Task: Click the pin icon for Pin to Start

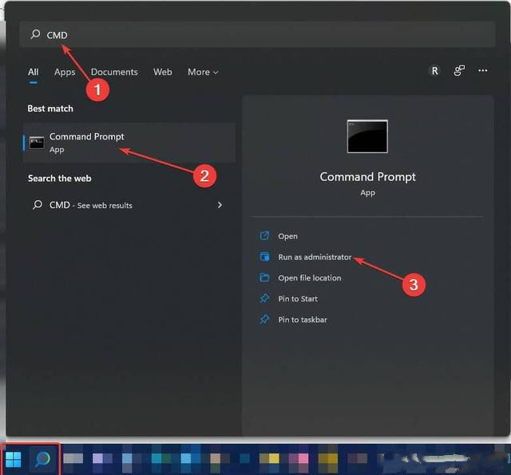Action: pyautogui.click(x=264, y=298)
